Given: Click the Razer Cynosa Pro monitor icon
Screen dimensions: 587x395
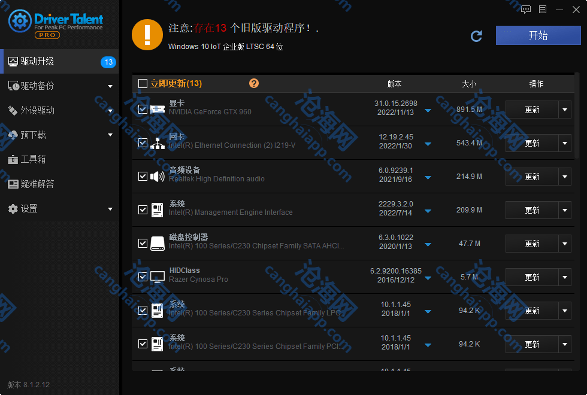Looking at the screenshot, I should pyautogui.click(x=158, y=277).
